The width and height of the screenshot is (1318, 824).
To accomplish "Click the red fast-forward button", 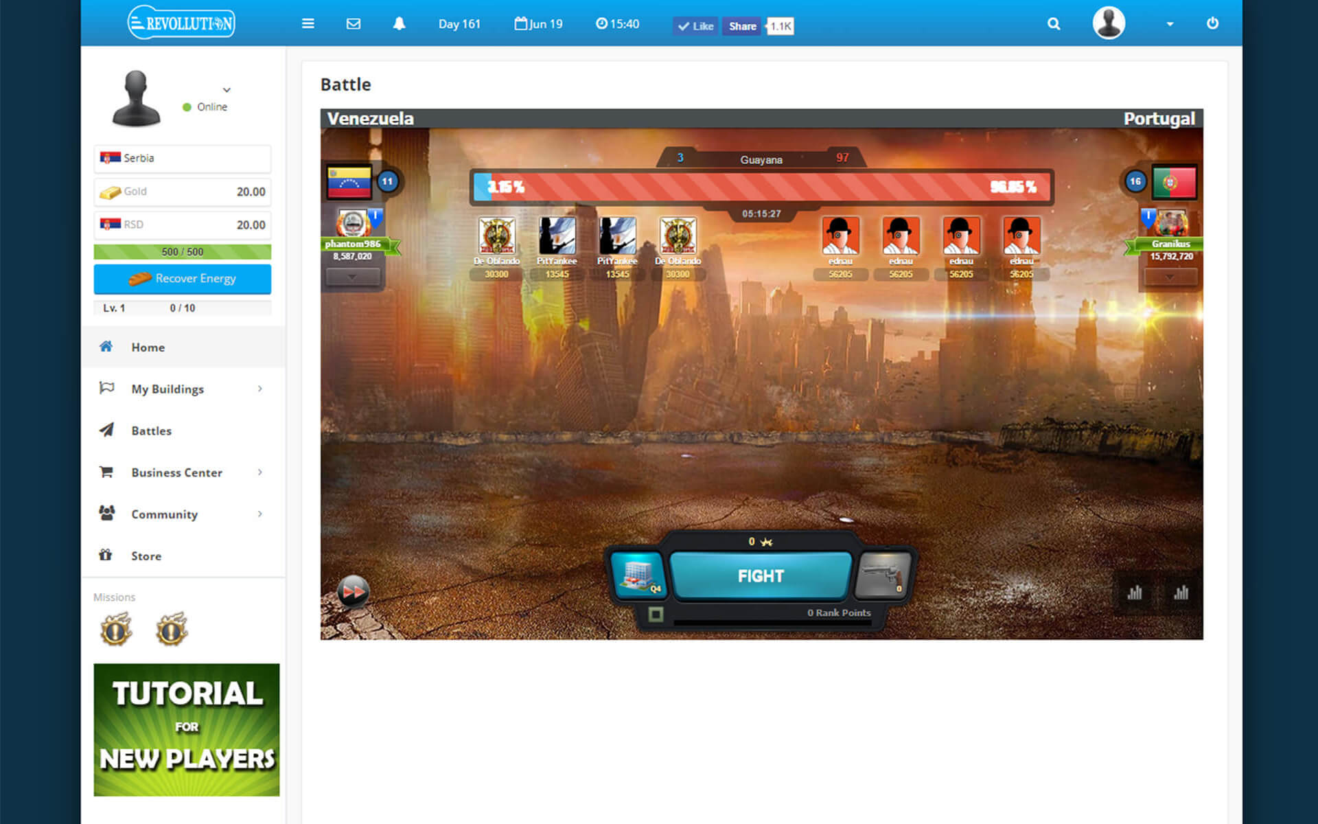I will (354, 591).
